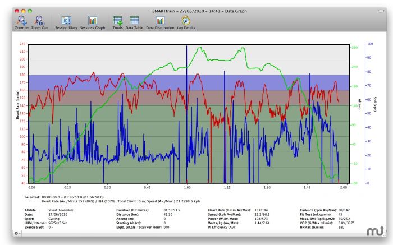Click the HRMax value 180
Viewport: 393px width, 245px height.
coord(341,227)
